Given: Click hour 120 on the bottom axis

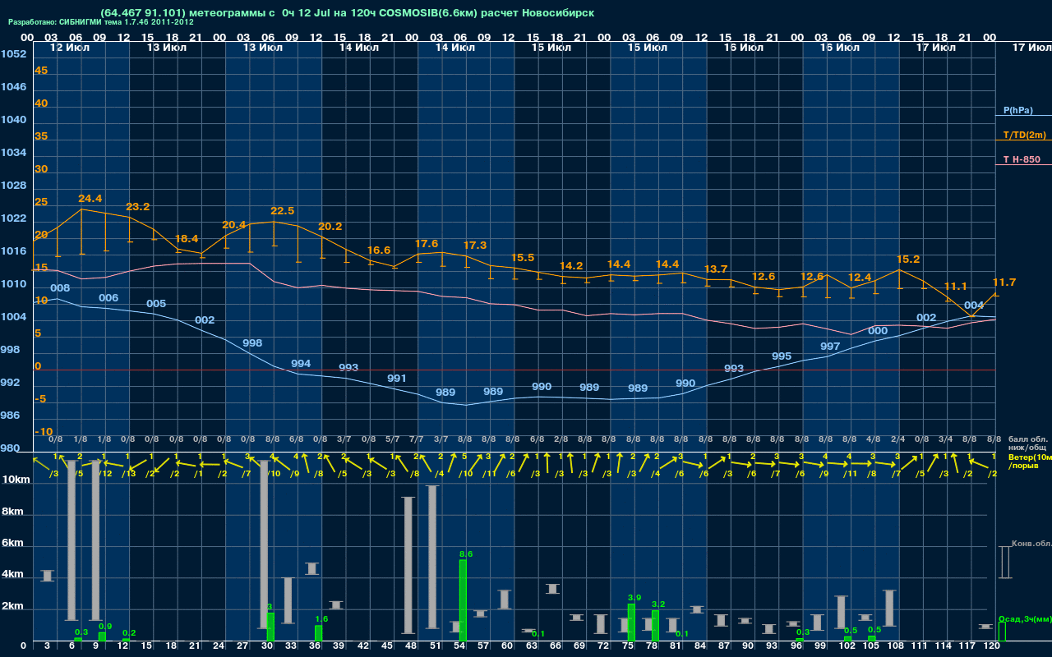Looking at the screenshot, I should (991, 647).
